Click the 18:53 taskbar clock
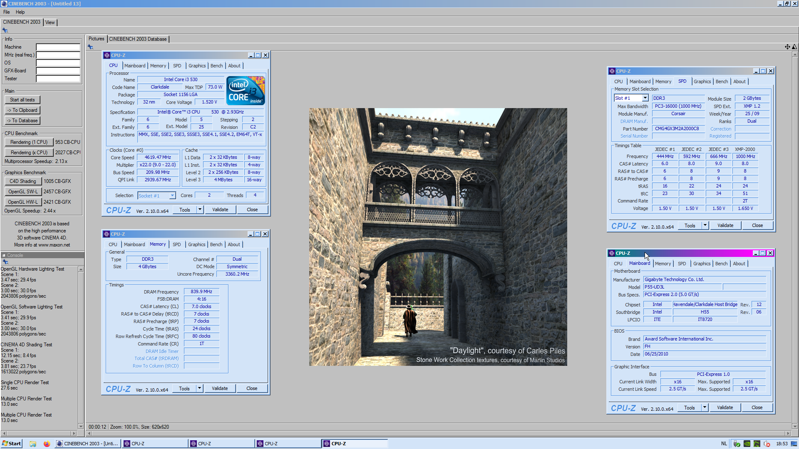This screenshot has height=449, width=799. [x=782, y=444]
